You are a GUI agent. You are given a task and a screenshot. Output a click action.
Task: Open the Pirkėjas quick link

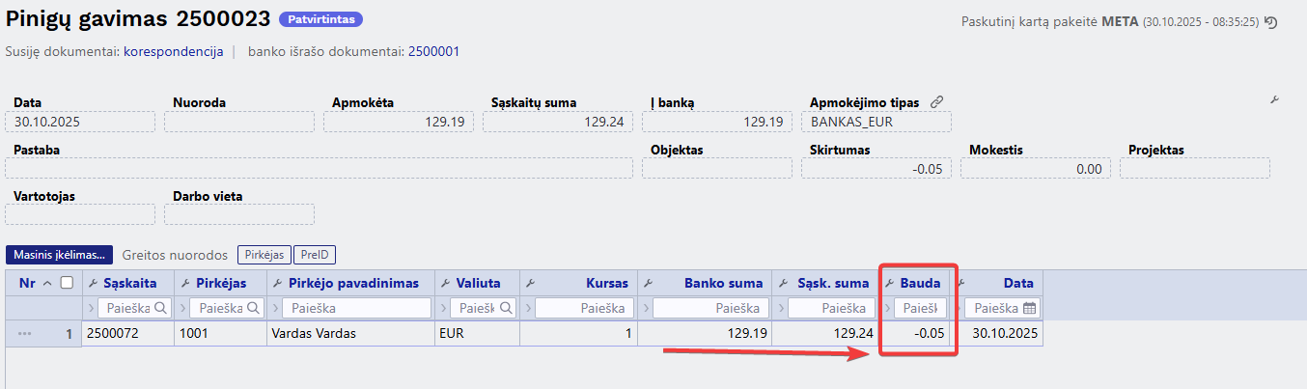(264, 255)
